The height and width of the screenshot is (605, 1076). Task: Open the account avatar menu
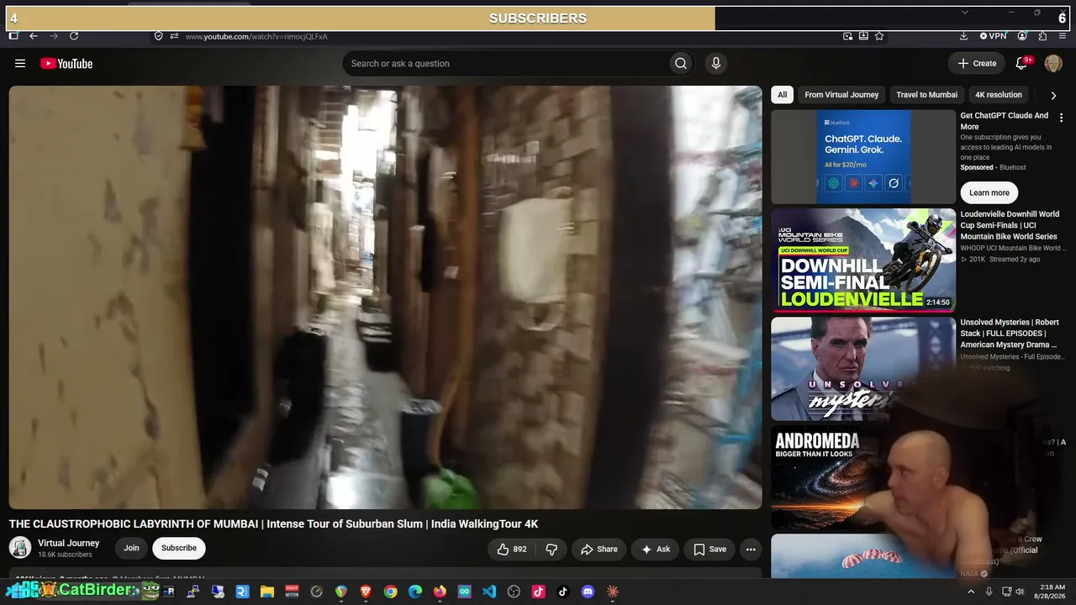point(1053,63)
